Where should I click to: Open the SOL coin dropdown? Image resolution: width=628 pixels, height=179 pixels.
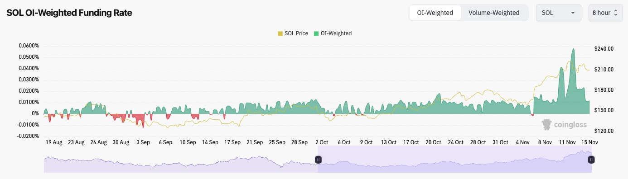coord(558,13)
